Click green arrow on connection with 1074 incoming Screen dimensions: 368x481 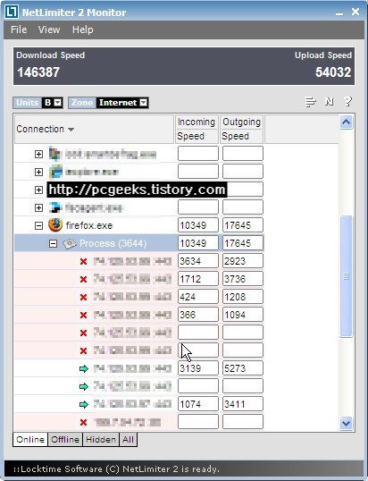84,405
